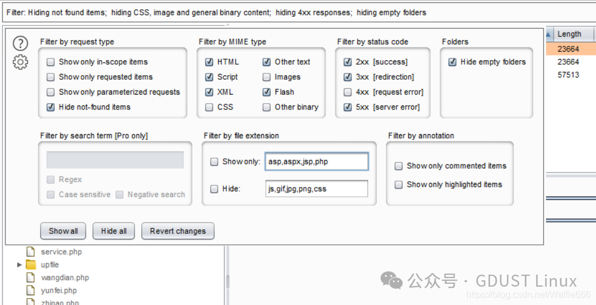Click the service.php file icon
The width and height of the screenshot is (596, 305).
31,252
